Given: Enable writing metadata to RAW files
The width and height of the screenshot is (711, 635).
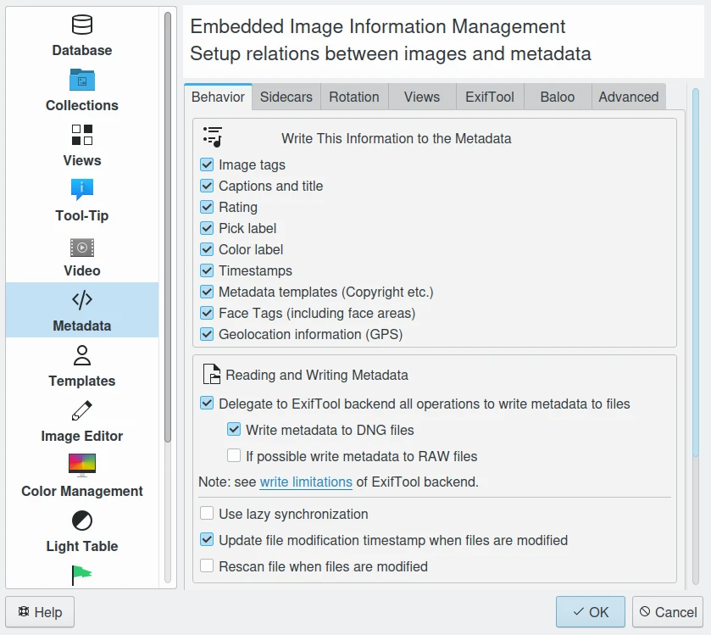Looking at the screenshot, I should click(234, 456).
